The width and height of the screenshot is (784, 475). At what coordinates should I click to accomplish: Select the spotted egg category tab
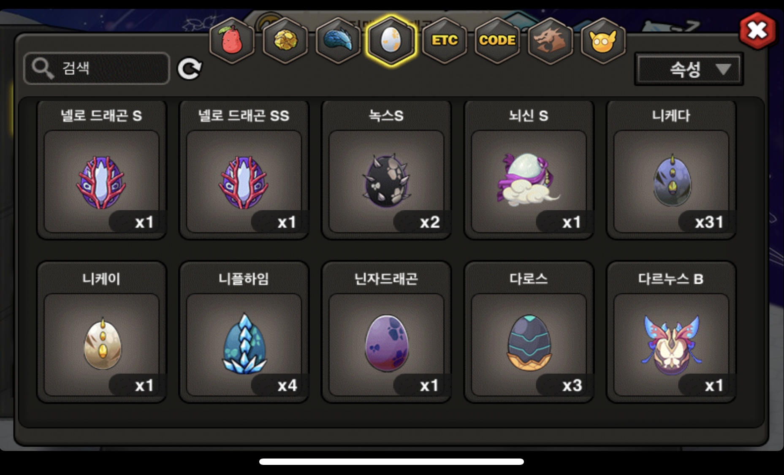[391, 41]
